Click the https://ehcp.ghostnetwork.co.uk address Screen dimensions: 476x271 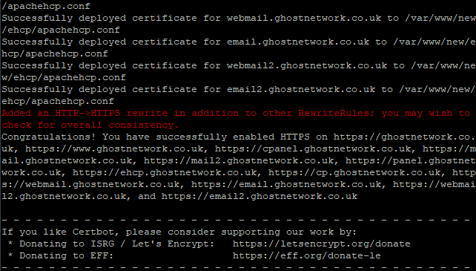tap(165, 173)
